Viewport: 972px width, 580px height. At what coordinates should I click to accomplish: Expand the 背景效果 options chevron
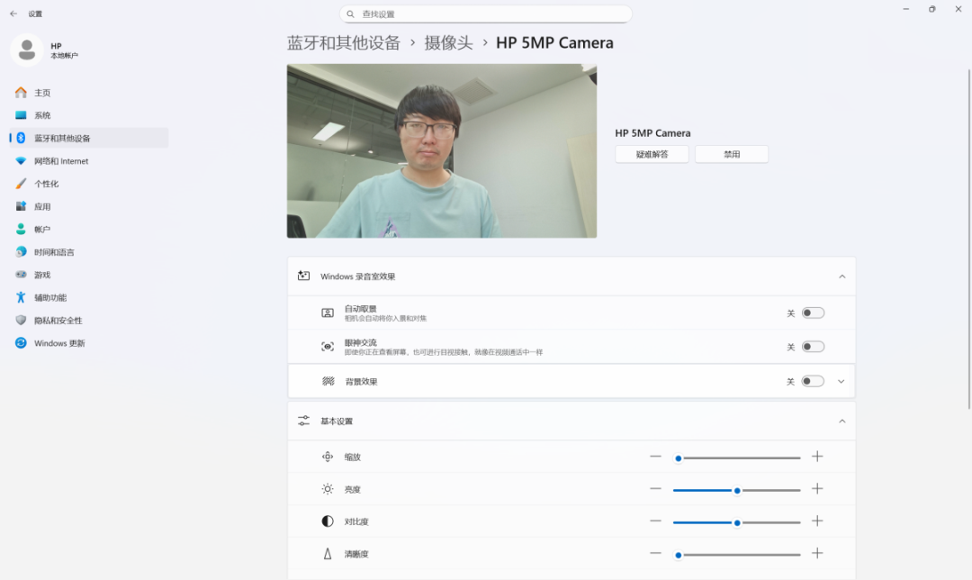pyautogui.click(x=841, y=382)
